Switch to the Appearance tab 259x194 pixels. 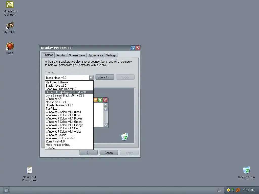[96, 55]
